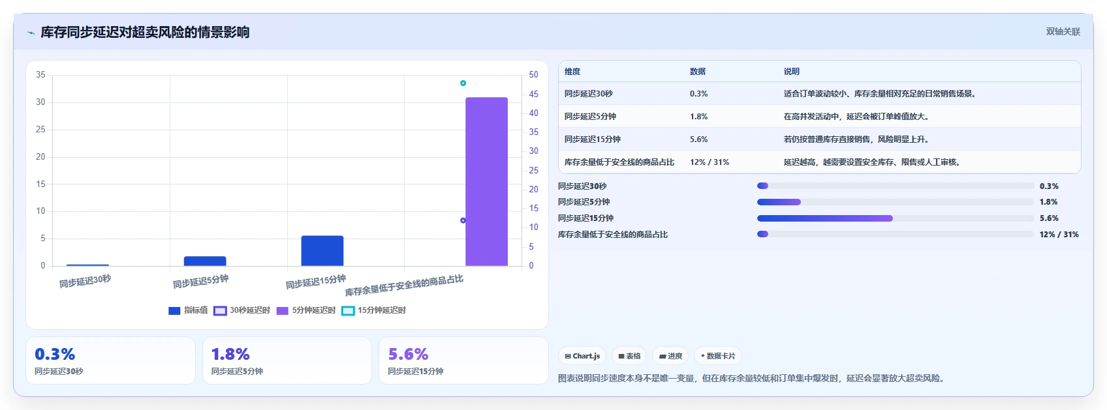Click the 同步延迟5分钟 progress bar
1107x410 pixels.
click(x=896, y=202)
